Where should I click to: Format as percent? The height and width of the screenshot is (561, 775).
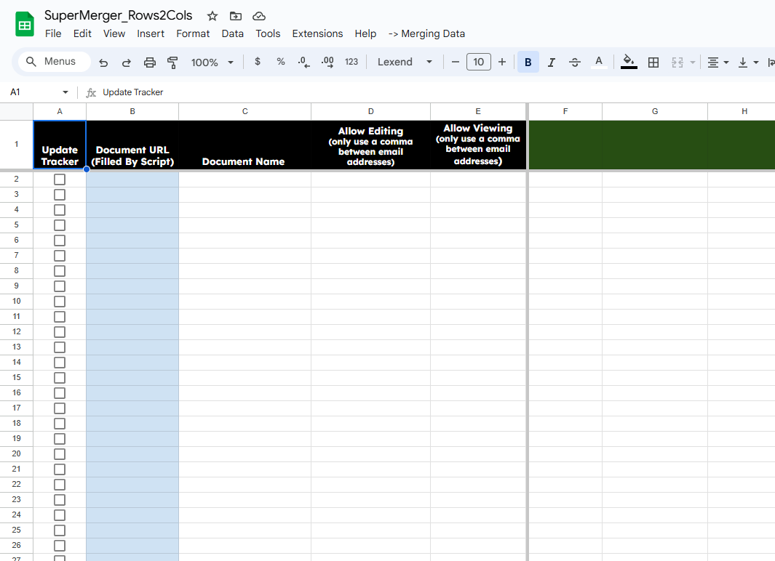[281, 62]
